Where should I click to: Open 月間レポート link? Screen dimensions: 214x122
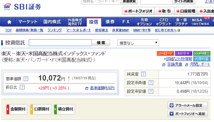(x=200, y=64)
